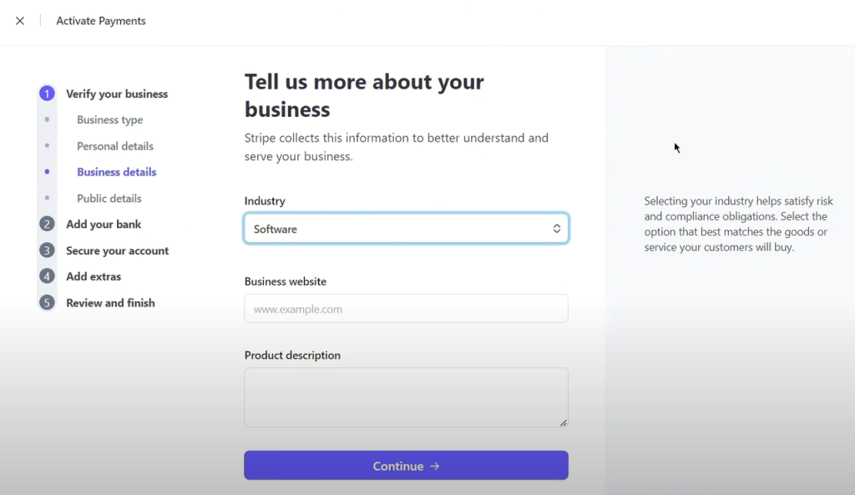
Task: Click step 5 circle icon beside Review and finish
Action: coord(48,303)
